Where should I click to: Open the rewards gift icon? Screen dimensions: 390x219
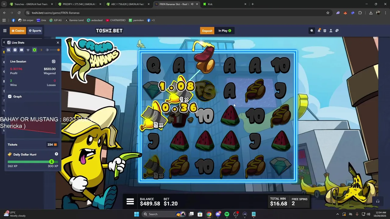(325, 30)
